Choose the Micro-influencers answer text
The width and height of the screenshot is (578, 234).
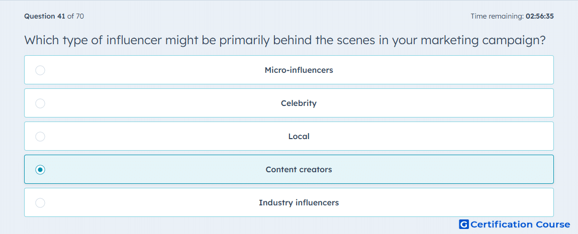click(x=299, y=70)
